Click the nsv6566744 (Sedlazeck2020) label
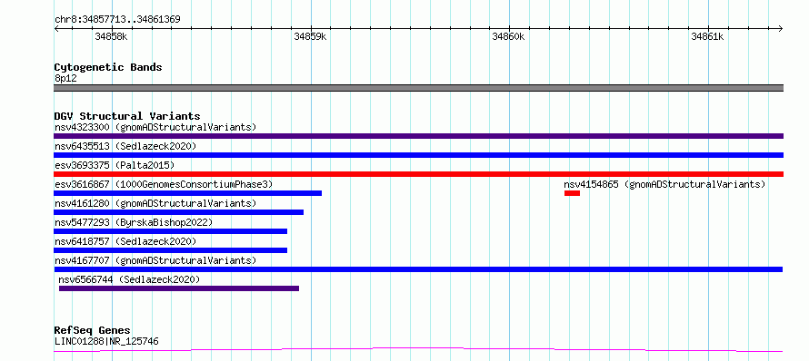Viewport: 809px width, 361px height. [x=129, y=279]
